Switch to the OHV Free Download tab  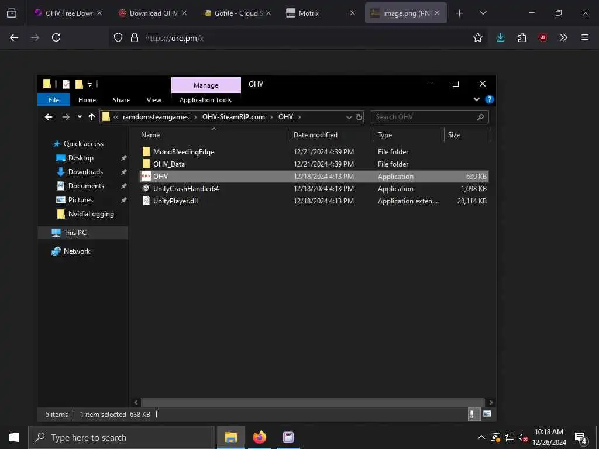point(69,13)
